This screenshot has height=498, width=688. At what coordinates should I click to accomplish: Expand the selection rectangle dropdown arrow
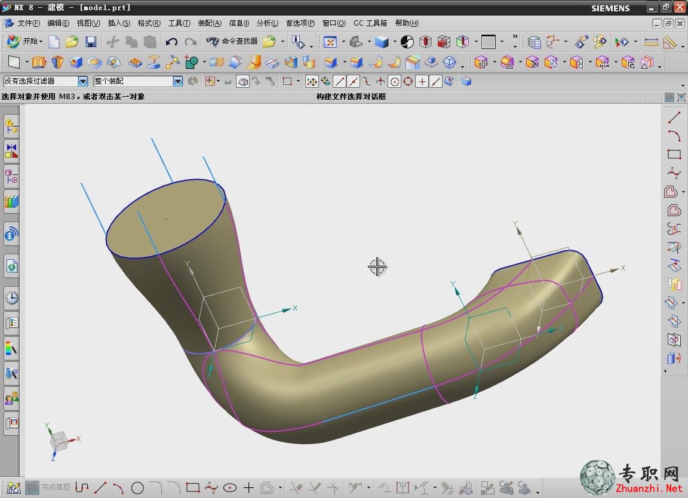pos(299,82)
